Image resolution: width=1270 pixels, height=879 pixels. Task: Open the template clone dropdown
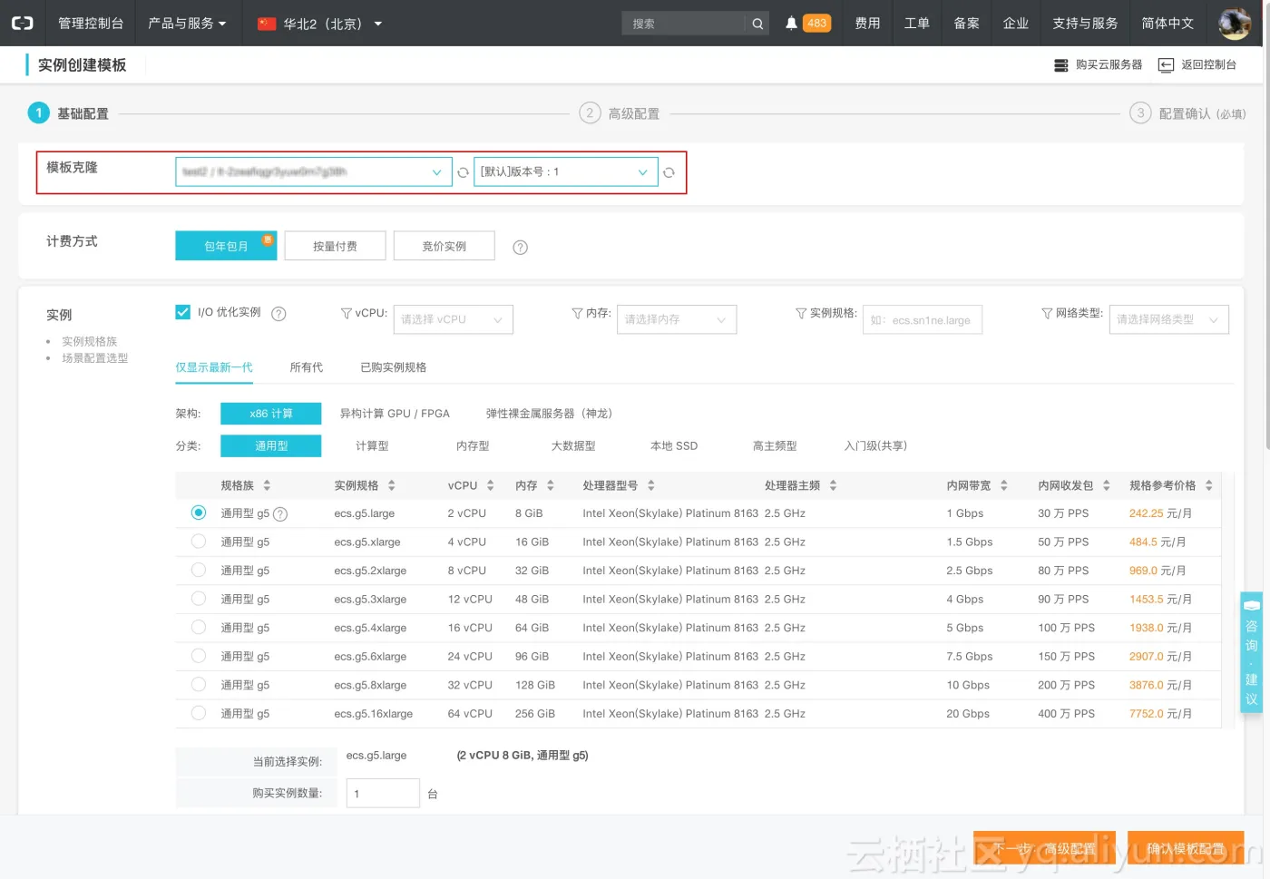[x=313, y=172]
